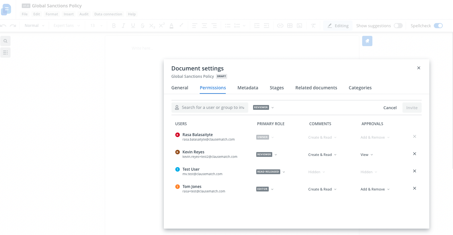
Task: Open the insert link tool
Action: tap(280, 26)
